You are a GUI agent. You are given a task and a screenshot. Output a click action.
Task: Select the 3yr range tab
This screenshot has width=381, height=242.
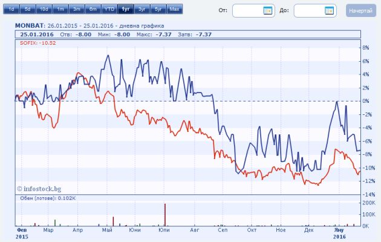click(142, 9)
